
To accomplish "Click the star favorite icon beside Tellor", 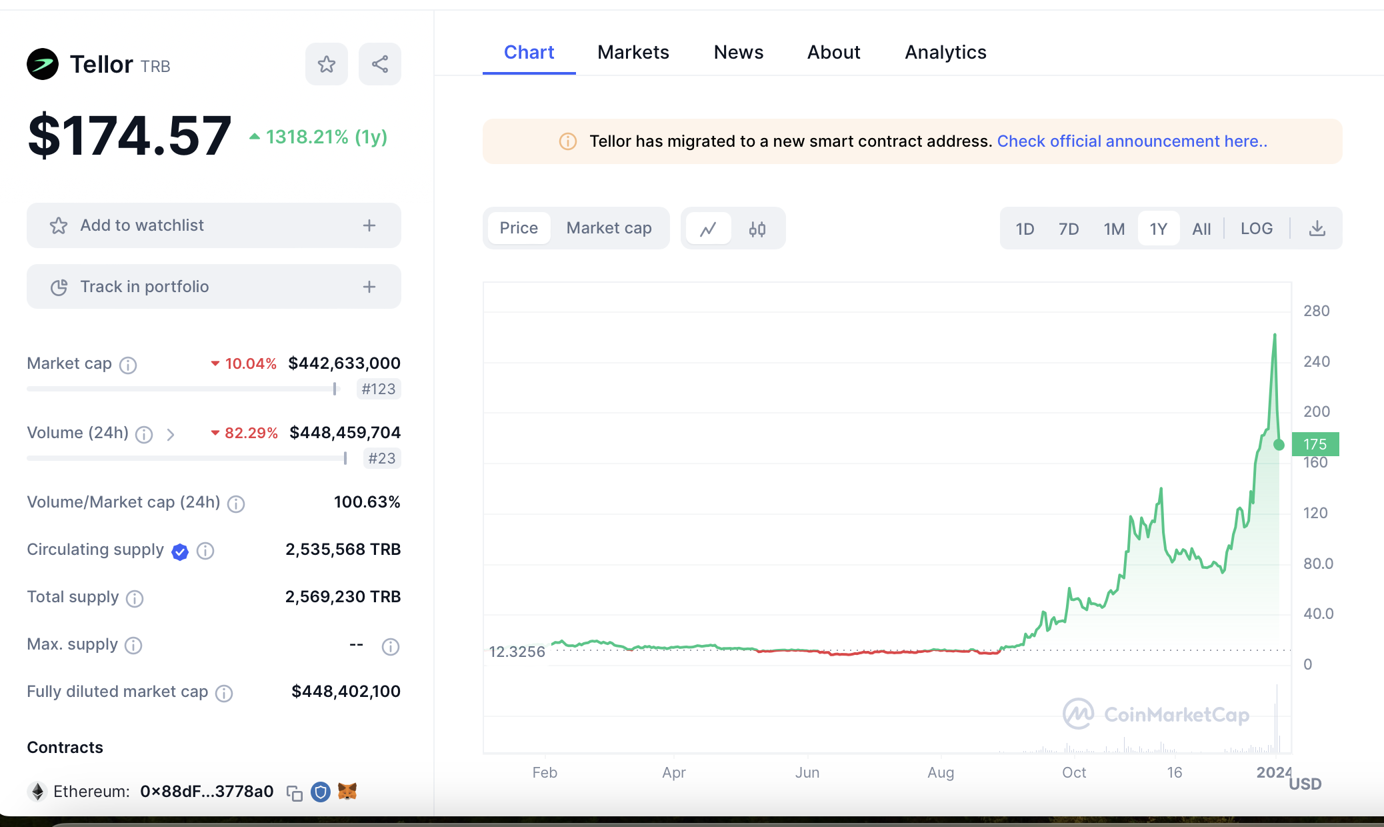I will [326, 64].
